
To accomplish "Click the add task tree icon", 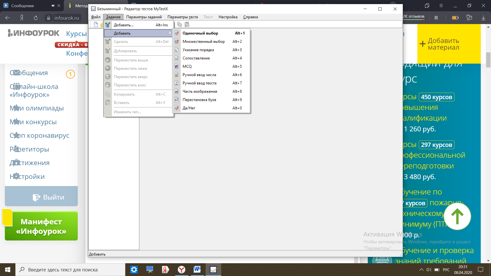I will 108,25.
